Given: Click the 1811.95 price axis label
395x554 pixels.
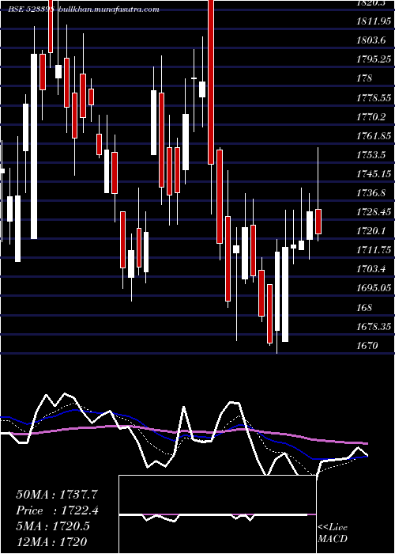Looking at the screenshot, I should coord(374,21).
